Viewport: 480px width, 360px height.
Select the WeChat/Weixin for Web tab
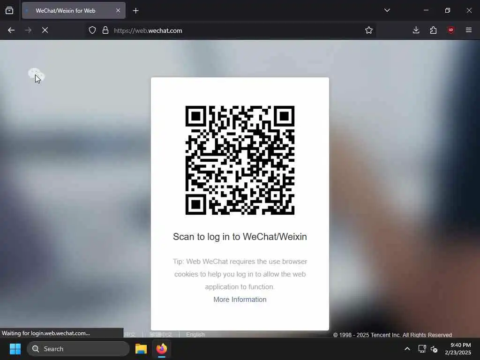point(74,10)
